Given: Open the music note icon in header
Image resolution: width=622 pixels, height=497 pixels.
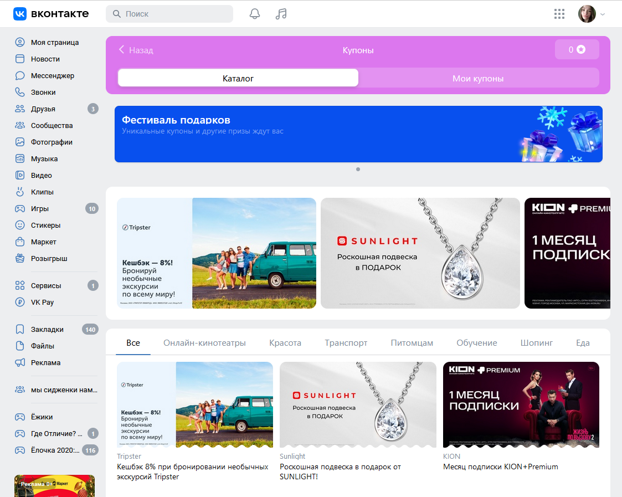Looking at the screenshot, I should coord(281,14).
